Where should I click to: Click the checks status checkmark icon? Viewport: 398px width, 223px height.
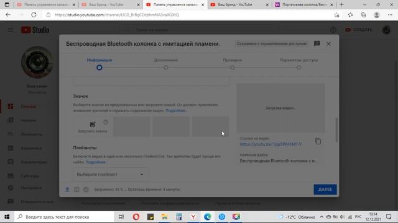pos(86,190)
